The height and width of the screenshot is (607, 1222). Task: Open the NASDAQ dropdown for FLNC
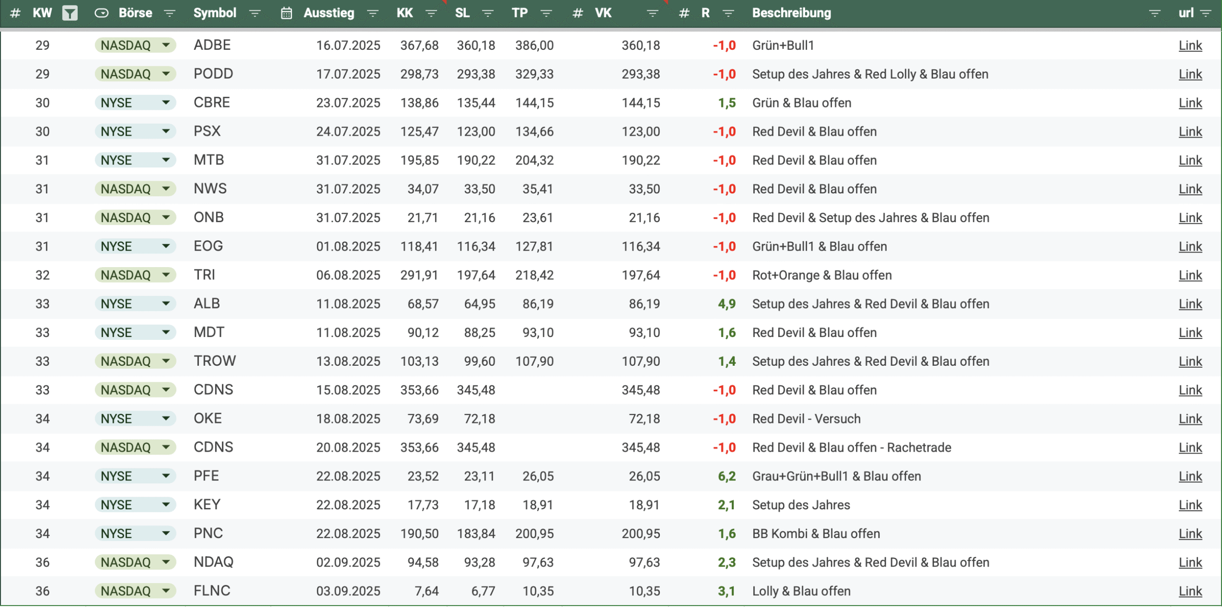click(166, 591)
